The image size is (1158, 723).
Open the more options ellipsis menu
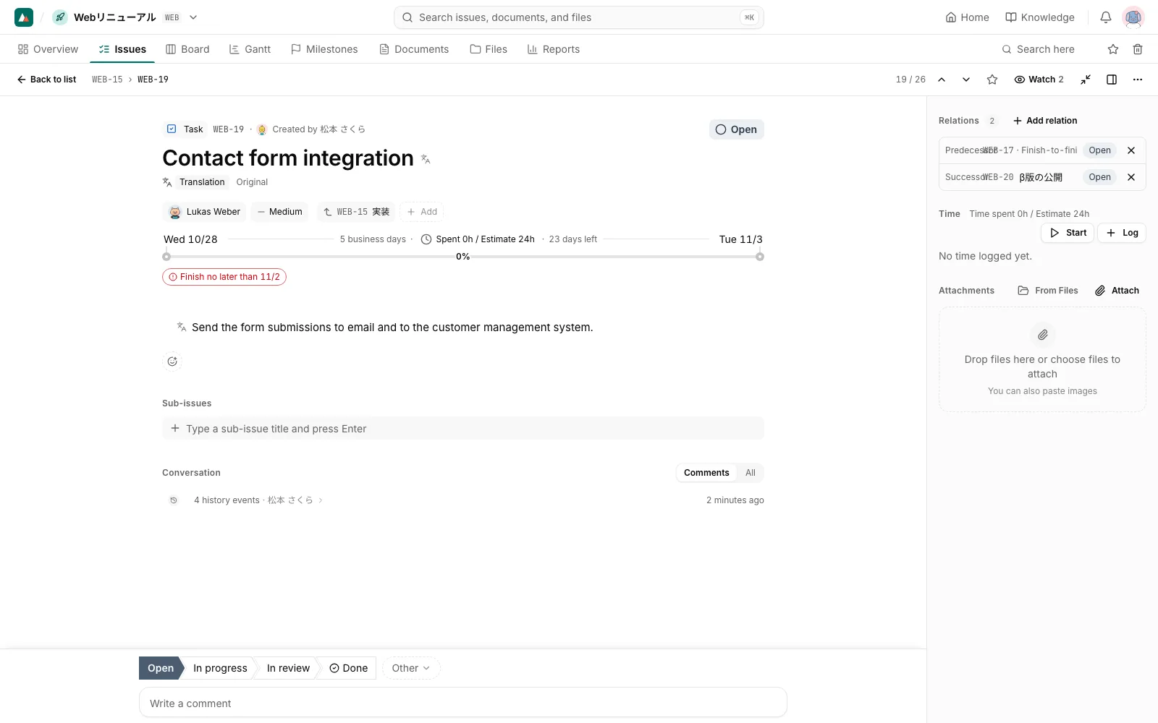(1138, 80)
